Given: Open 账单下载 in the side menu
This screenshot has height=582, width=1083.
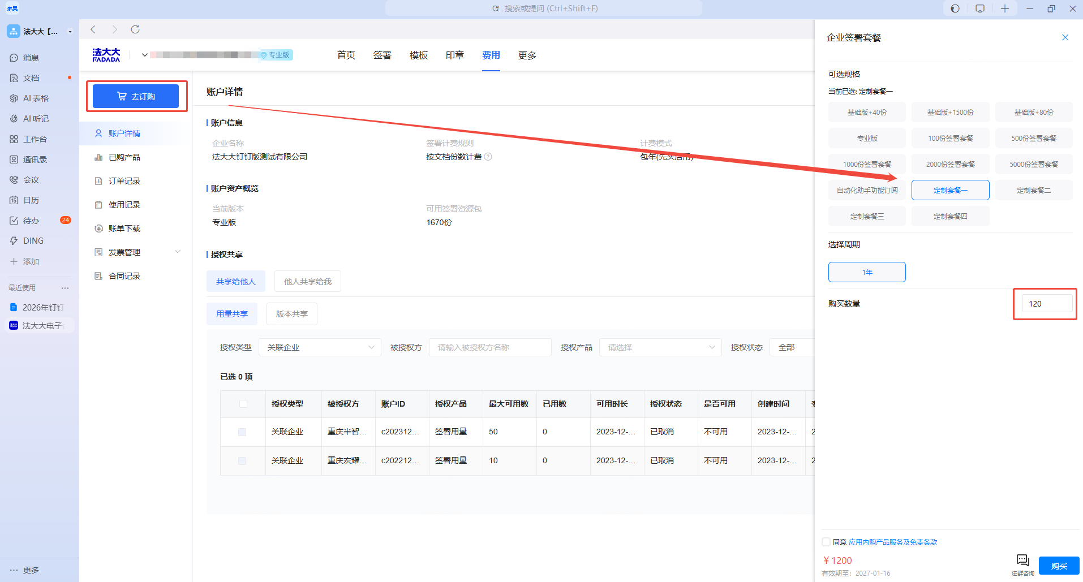Looking at the screenshot, I should [x=124, y=229].
